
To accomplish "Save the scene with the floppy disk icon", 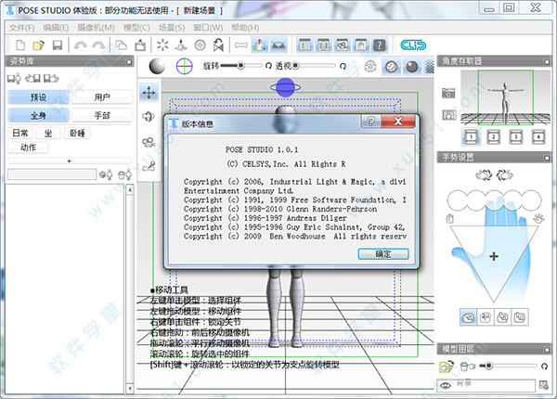I will pyautogui.click(x=58, y=45).
